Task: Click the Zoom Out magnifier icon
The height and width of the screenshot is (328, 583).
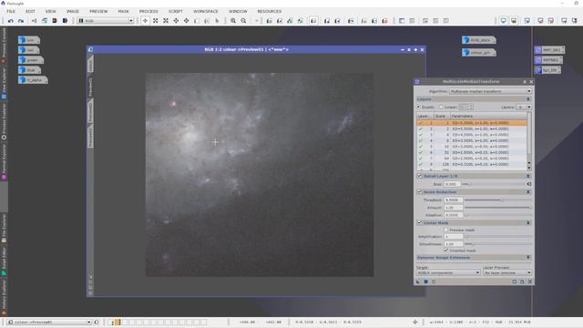Action: point(243,21)
